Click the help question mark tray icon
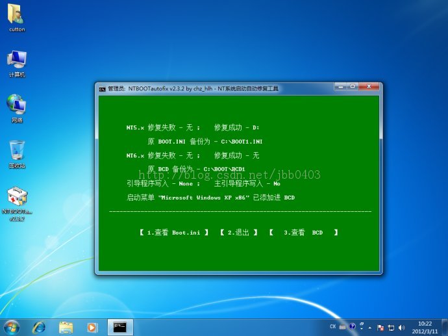448x336 pixels. click(353, 326)
